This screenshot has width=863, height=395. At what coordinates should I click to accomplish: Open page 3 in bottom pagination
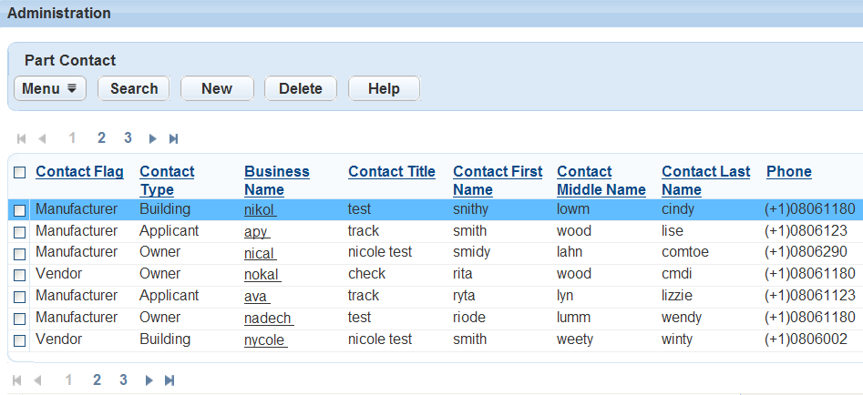123,380
